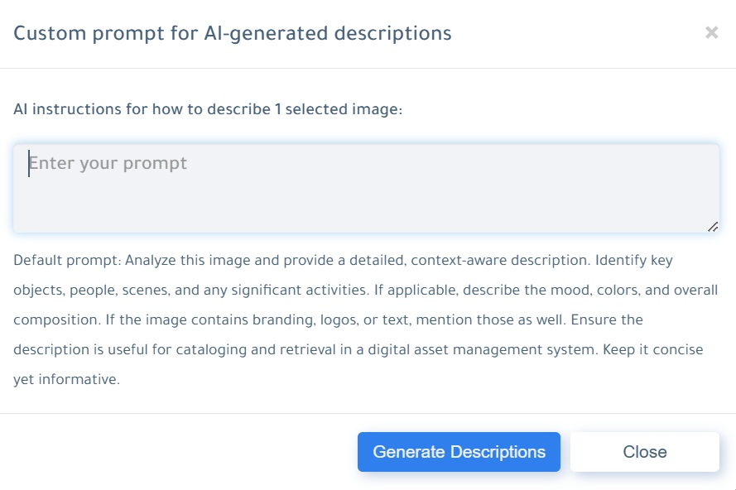Select the default prompt paragraph text
736x490 pixels.
coord(364,319)
